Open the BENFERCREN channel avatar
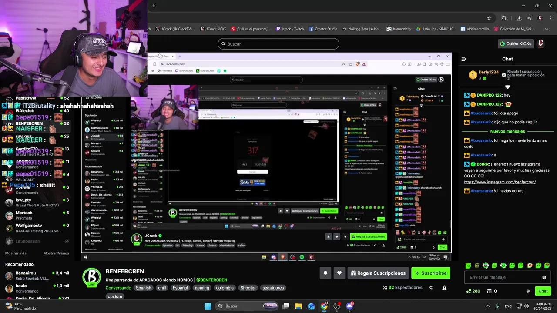557x313 pixels. [92, 277]
